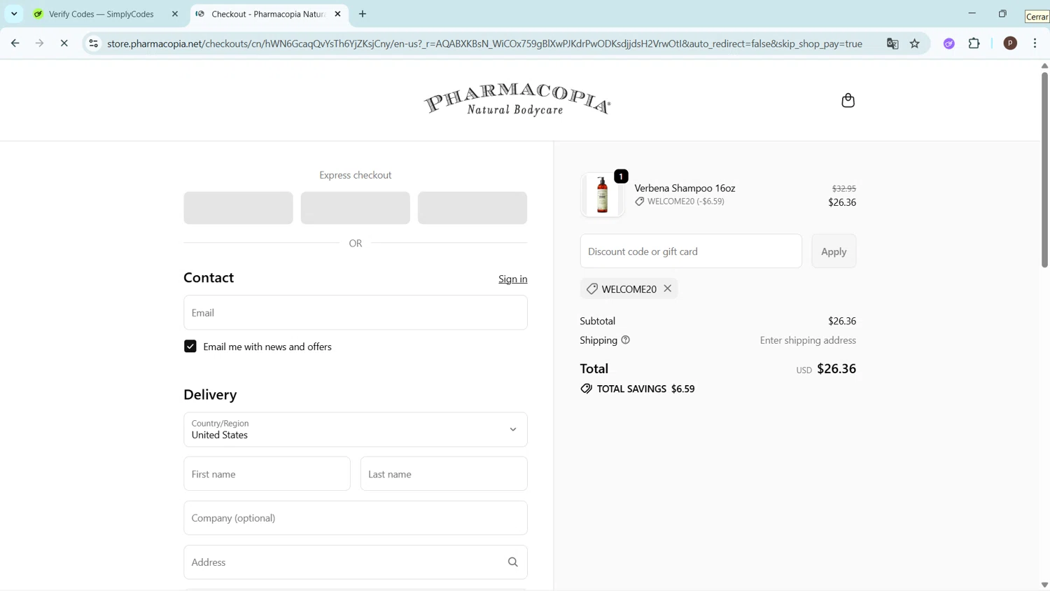Close the Verify Codes SimplyCodes tab
The width and height of the screenshot is (1050, 591).
(x=175, y=14)
